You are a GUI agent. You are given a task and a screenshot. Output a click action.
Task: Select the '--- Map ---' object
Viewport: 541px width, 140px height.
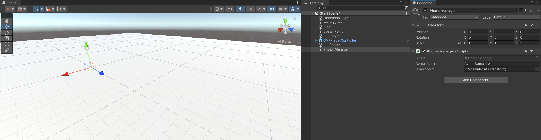[x=333, y=22]
